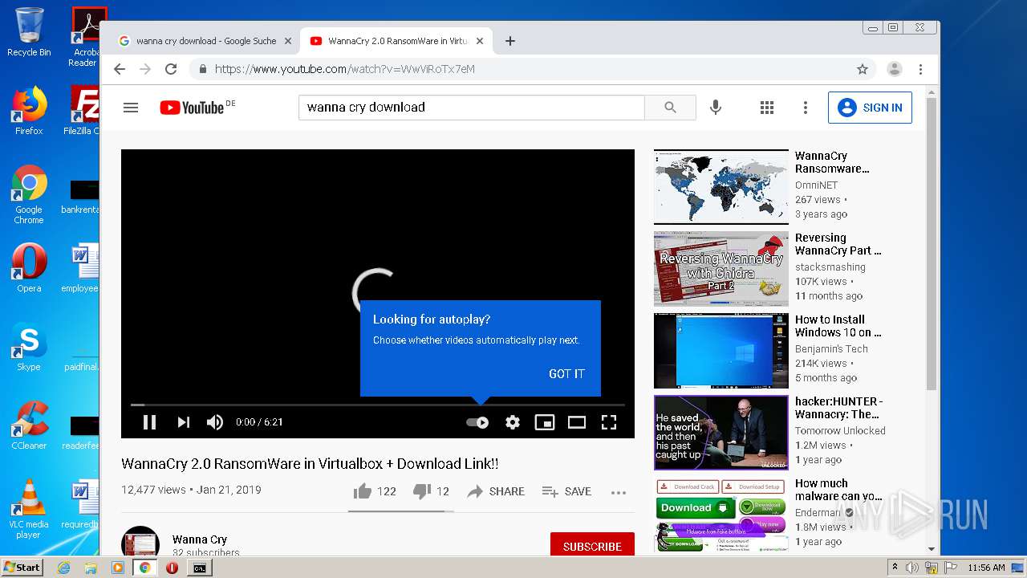Click the video progress bar
The image size is (1027, 578).
[x=378, y=405]
